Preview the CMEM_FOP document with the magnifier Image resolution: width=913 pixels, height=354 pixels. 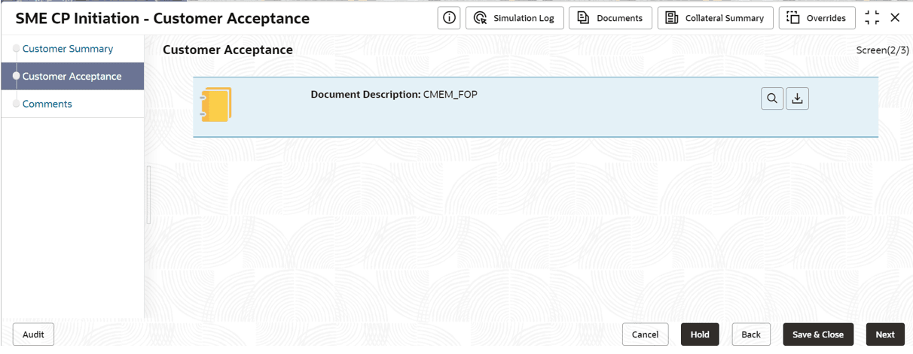772,98
